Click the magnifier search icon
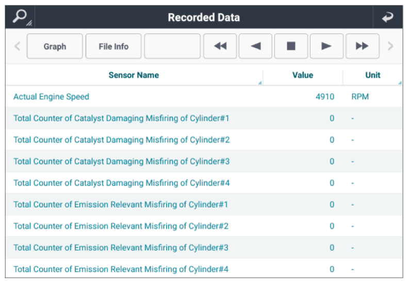This screenshot has width=408, height=283. click(x=20, y=17)
